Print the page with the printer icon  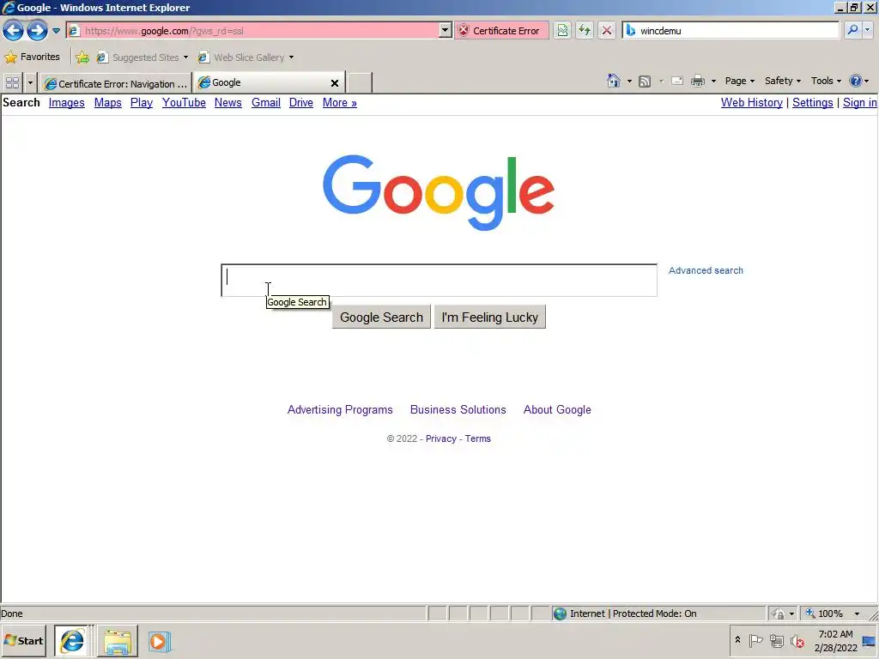[x=698, y=81]
